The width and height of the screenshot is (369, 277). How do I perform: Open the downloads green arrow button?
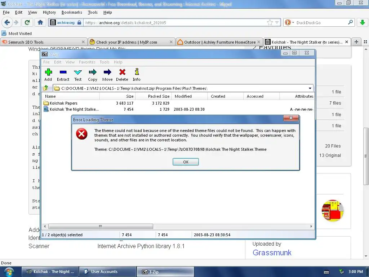[363, 22]
